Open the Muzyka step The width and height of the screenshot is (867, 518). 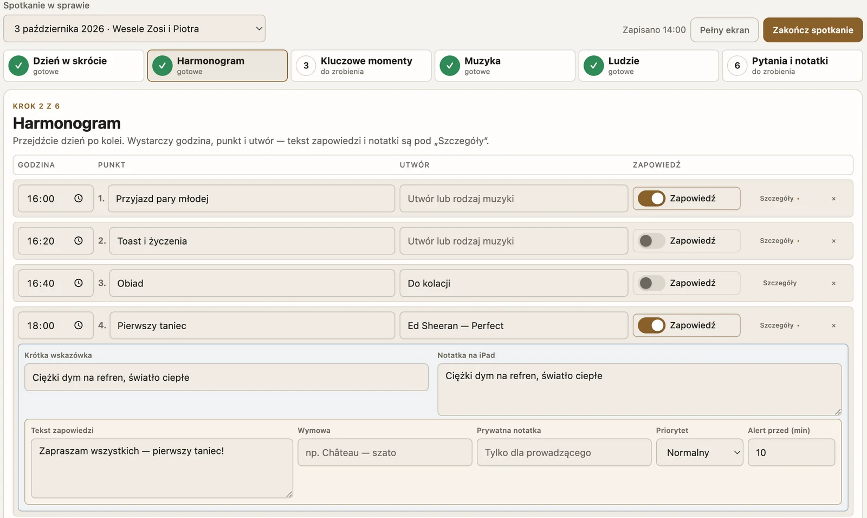(x=505, y=66)
